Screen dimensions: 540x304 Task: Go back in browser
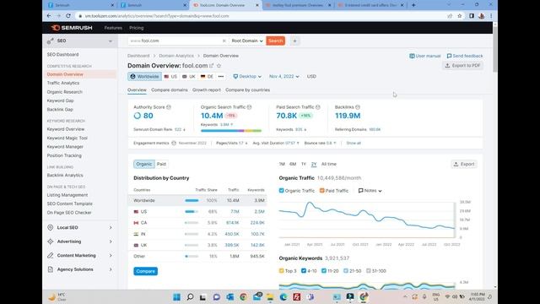point(49,16)
